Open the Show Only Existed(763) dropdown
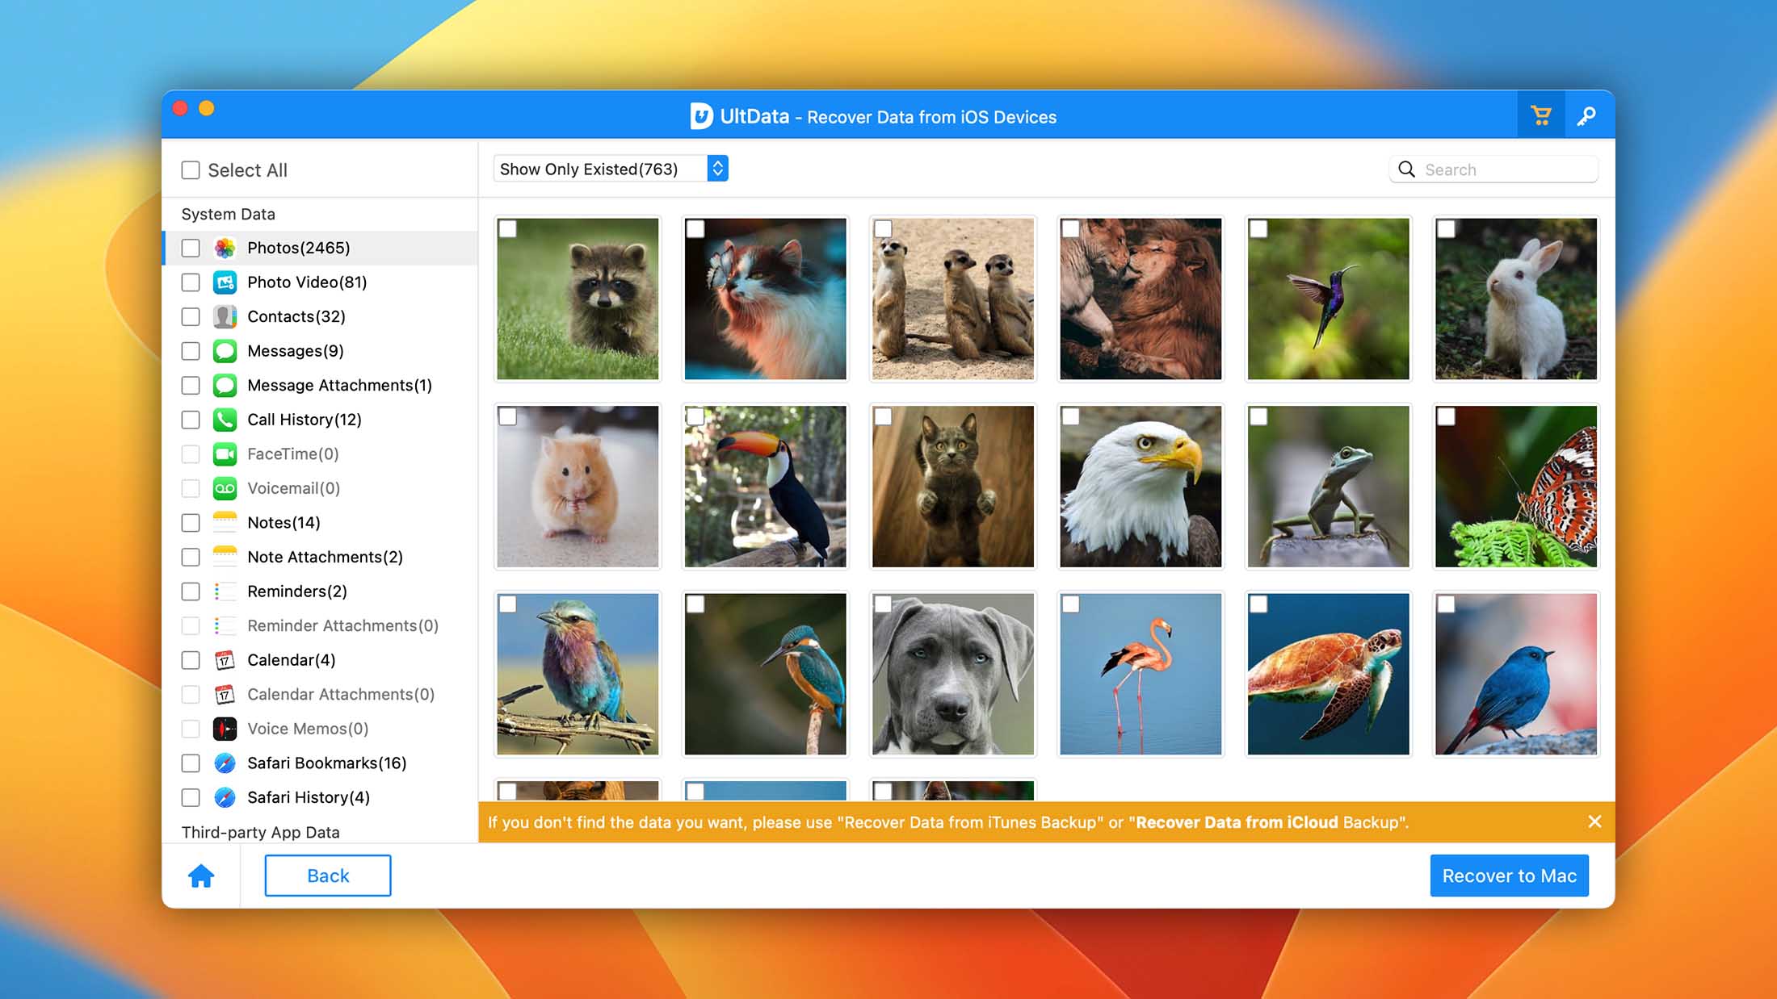This screenshot has height=999, width=1777. tap(611, 169)
